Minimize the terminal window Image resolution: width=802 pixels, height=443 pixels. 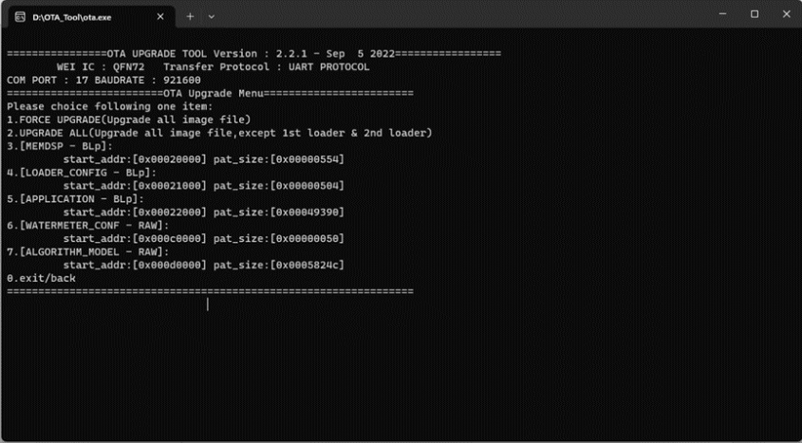[x=722, y=14]
